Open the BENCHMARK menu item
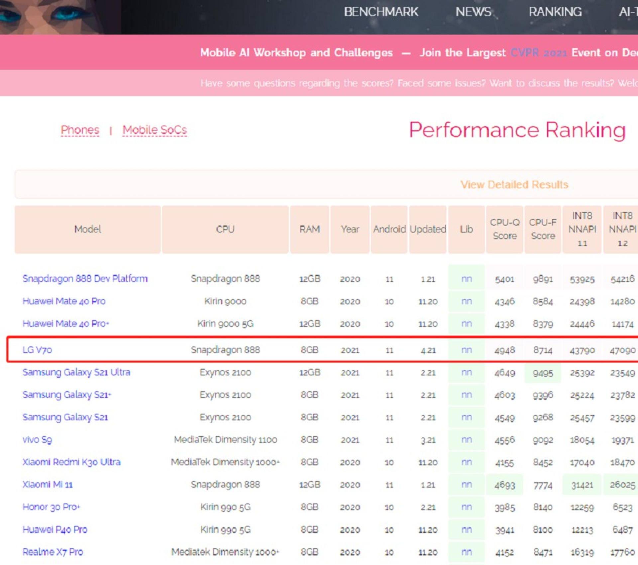 click(381, 12)
